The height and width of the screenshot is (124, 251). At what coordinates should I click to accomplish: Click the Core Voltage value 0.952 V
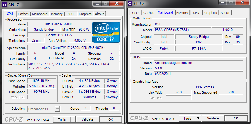pyautogui.click(x=80, y=40)
